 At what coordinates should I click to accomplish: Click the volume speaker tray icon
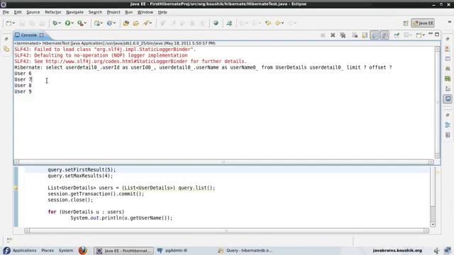point(436,250)
